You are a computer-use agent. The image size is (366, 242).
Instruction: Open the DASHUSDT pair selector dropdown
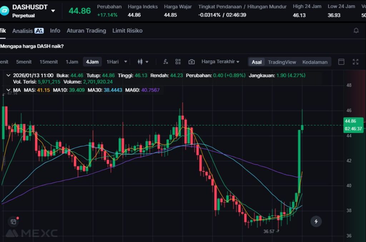click(53, 11)
